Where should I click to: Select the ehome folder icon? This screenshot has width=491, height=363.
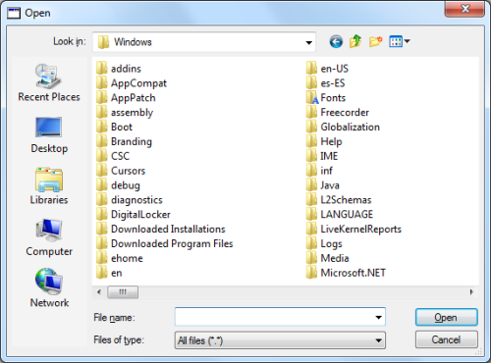[x=102, y=258]
